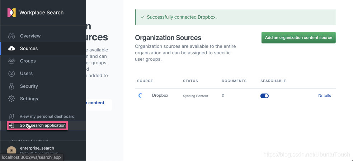The height and width of the screenshot is (161, 353).
Task: Click Add an organization content source button
Action: point(298,37)
